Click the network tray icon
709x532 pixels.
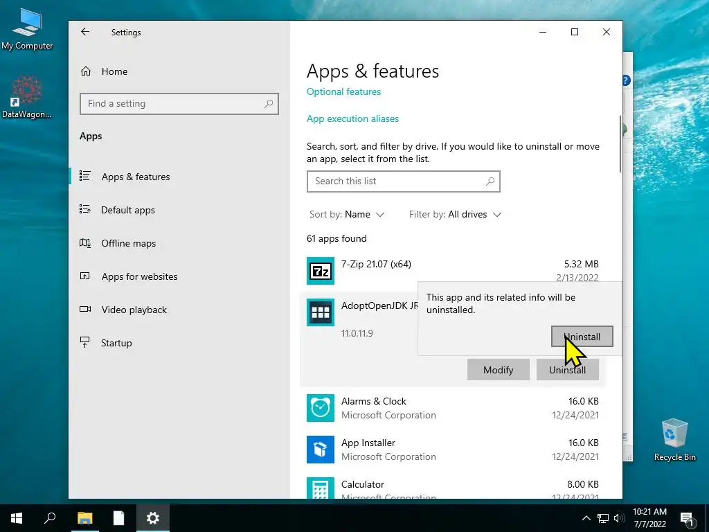click(603, 518)
